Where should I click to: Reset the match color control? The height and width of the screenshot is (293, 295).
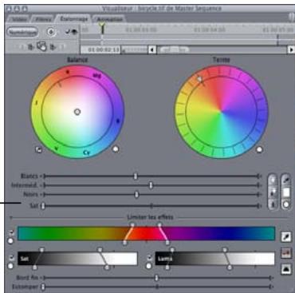click(286, 204)
